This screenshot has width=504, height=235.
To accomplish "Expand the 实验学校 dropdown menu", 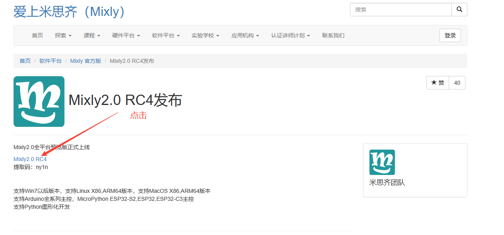I will [x=205, y=35].
